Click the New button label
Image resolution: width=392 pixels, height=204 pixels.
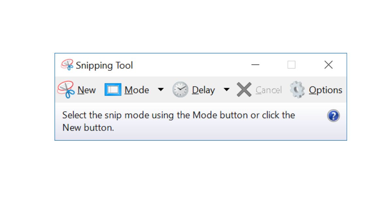pyautogui.click(x=87, y=90)
